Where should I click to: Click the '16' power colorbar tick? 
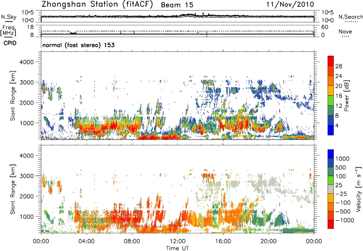(338, 96)
